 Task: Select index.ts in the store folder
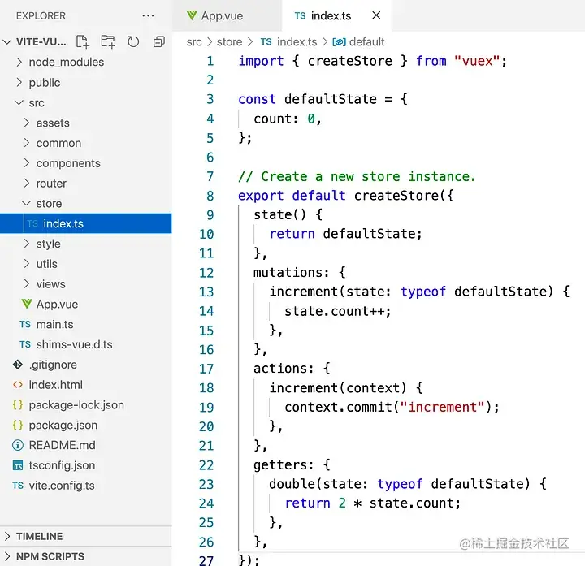(86, 223)
